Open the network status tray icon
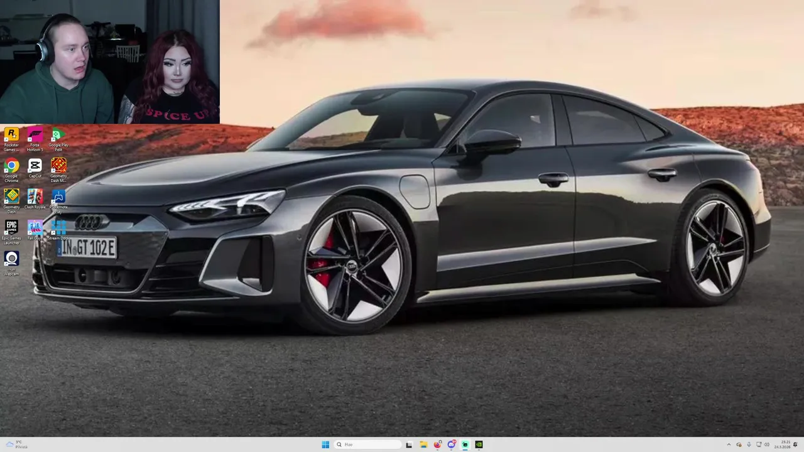The image size is (804, 452). 759,444
